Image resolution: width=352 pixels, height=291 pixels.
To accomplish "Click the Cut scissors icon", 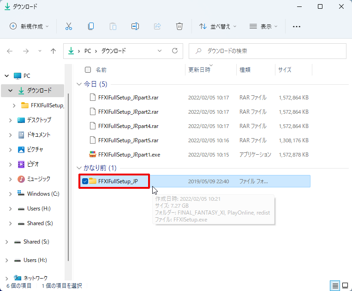I will [68, 26].
